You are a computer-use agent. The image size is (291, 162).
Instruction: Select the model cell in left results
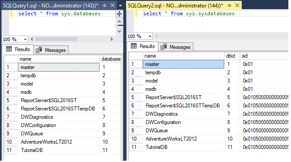point(58,84)
